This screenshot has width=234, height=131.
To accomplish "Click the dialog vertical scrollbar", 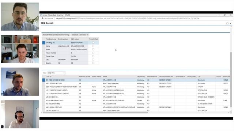I will 231,79.
